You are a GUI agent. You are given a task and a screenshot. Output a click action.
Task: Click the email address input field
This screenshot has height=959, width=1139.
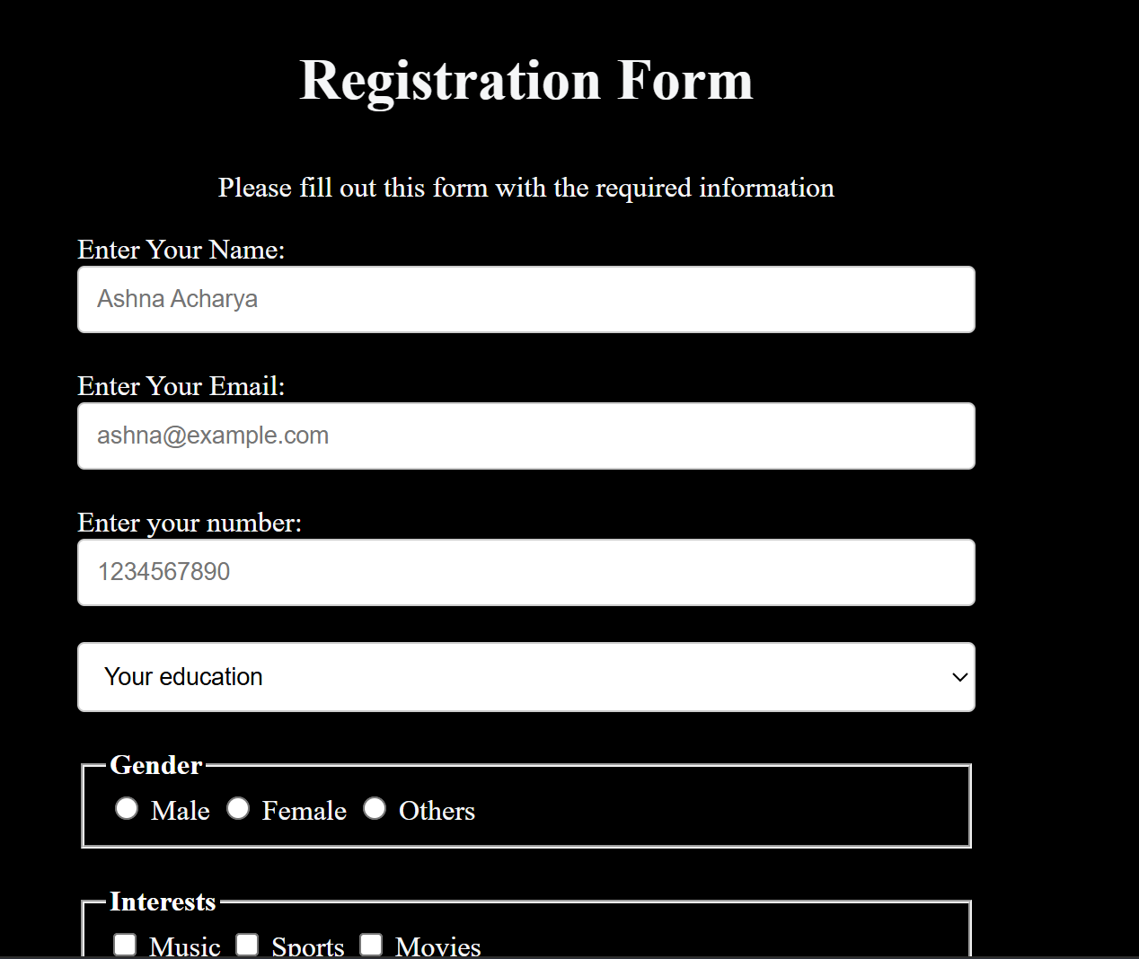click(x=525, y=436)
